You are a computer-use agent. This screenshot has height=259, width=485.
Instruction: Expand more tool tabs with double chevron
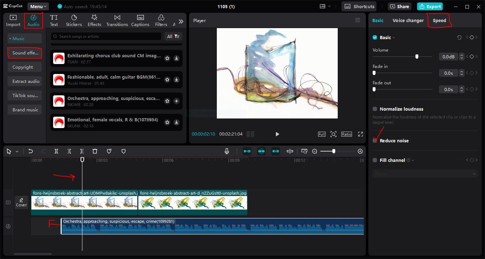[x=181, y=21]
